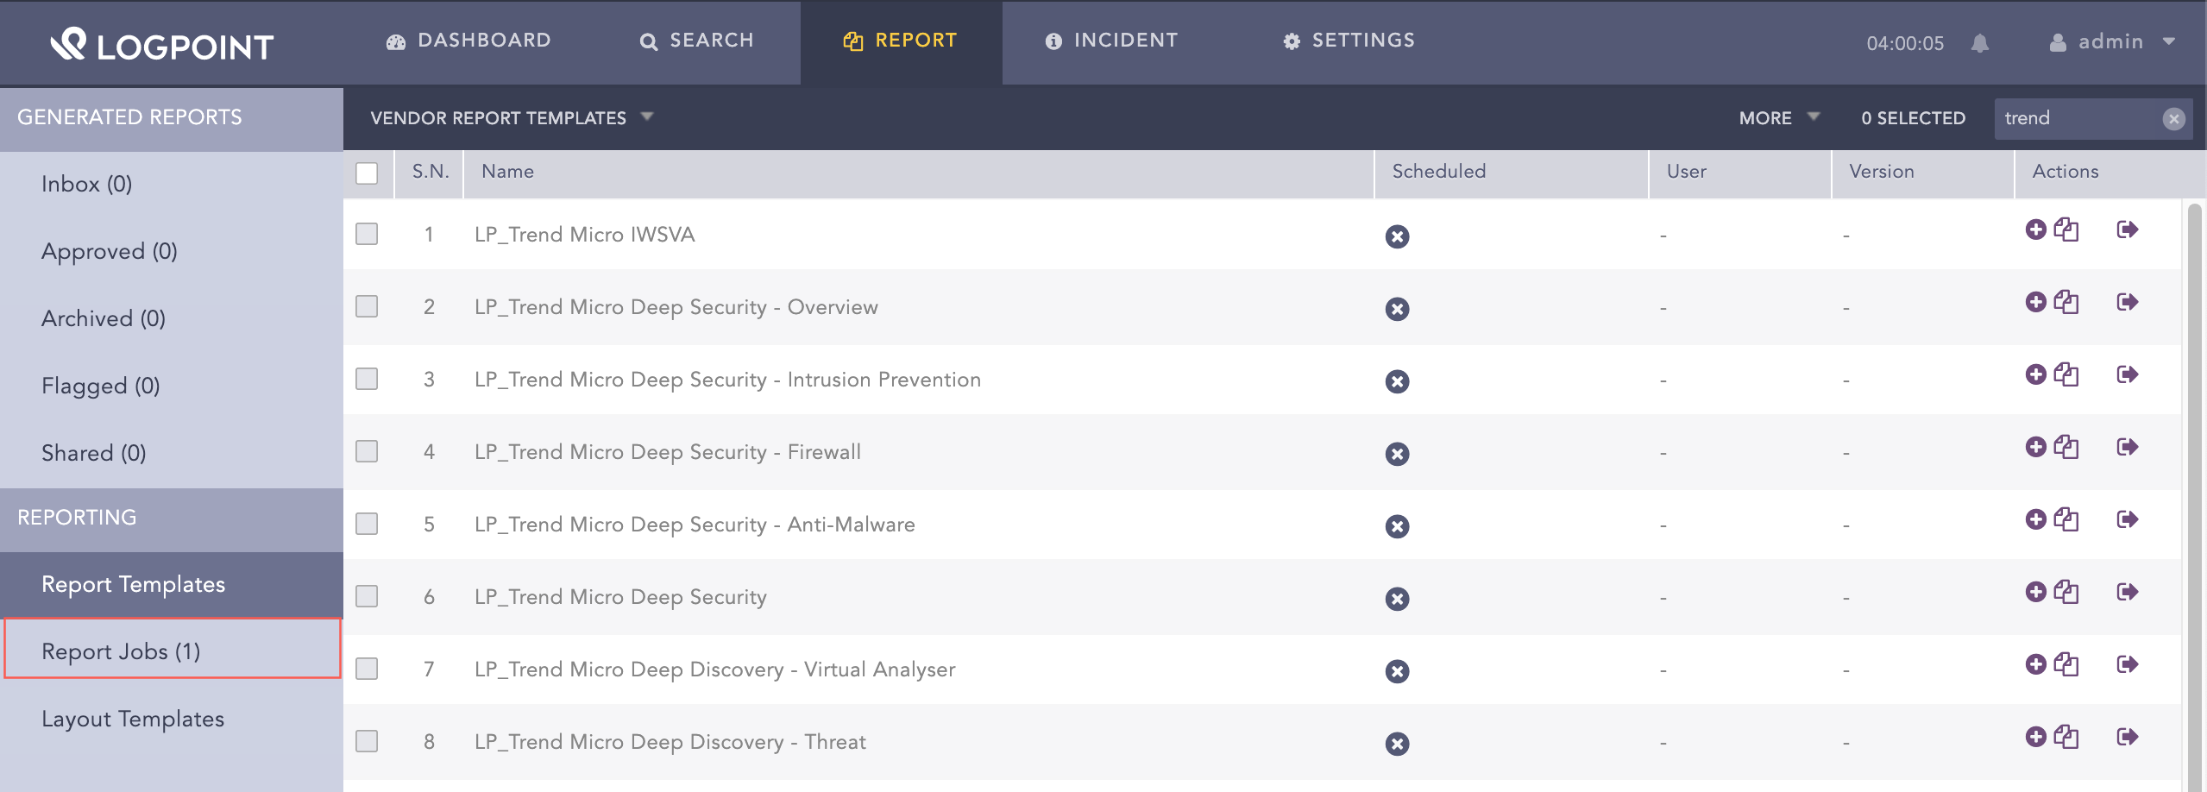Select the checkbox for LP_Trend Micro IWSVA
The width and height of the screenshot is (2207, 792).
[367, 234]
